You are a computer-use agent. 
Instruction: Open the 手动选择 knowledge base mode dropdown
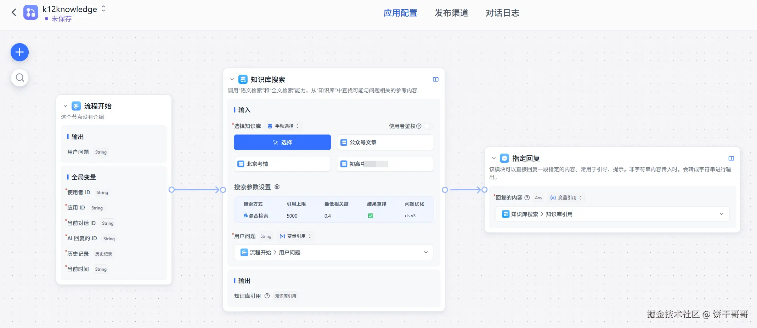click(x=283, y=126)
